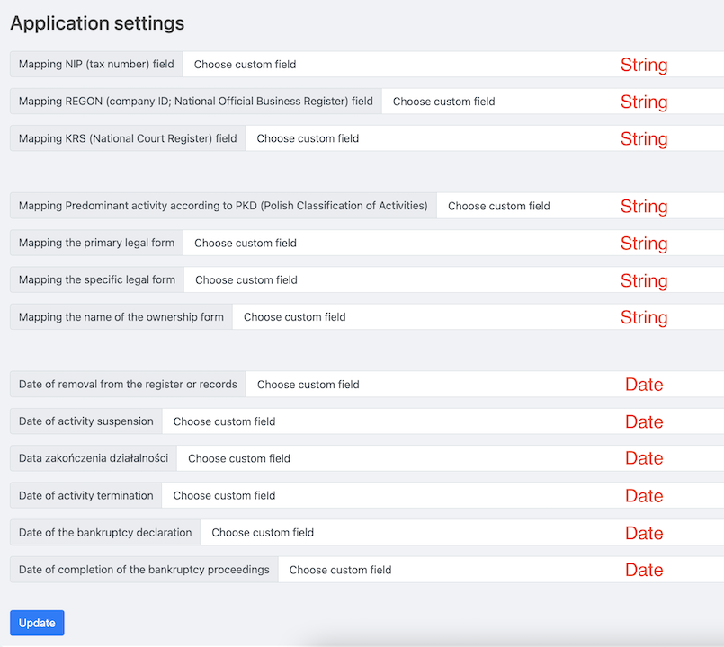Expand the completion of bankruptcy proceedings dropdown
Viewport: 724px width, 647px height.
pyautogui.click(x=450, y=570)
